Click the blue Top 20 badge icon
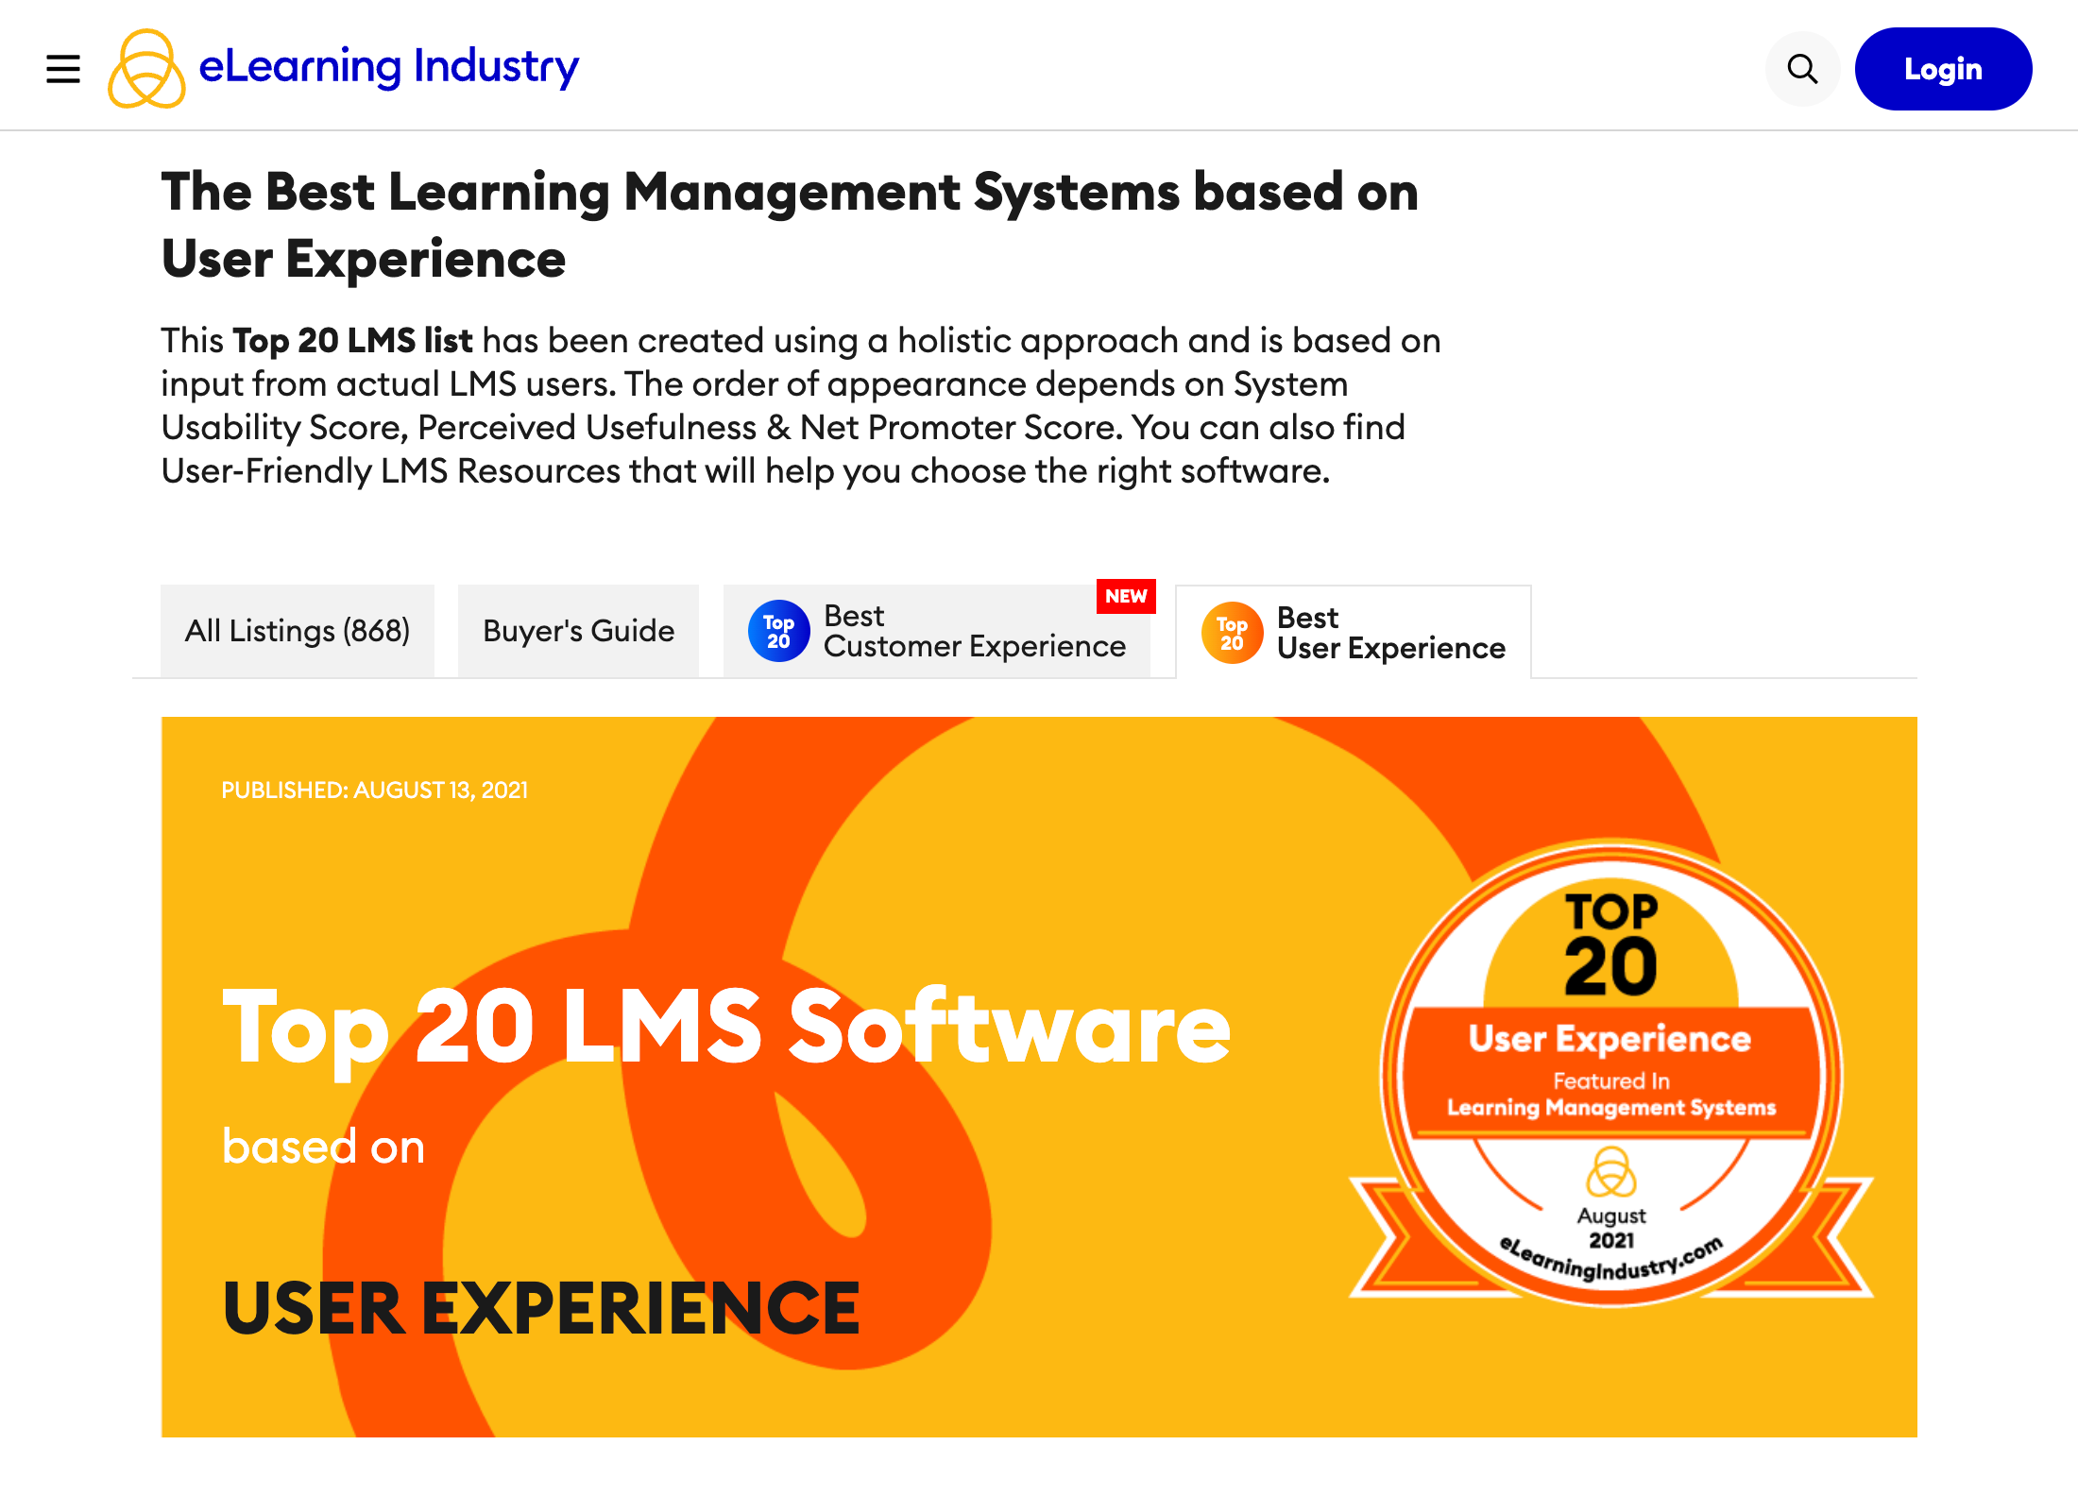Screen dimensions: 2078x1496 pos(778,631)
